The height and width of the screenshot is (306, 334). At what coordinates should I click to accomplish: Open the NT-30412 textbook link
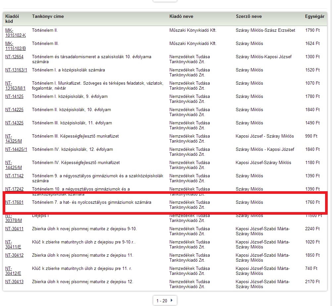pos(14,255)
